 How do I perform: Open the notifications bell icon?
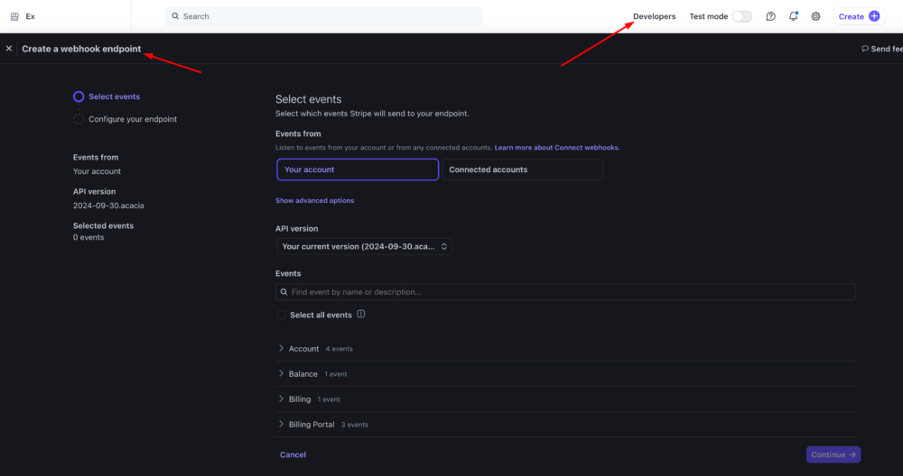(x=793, y=16)
